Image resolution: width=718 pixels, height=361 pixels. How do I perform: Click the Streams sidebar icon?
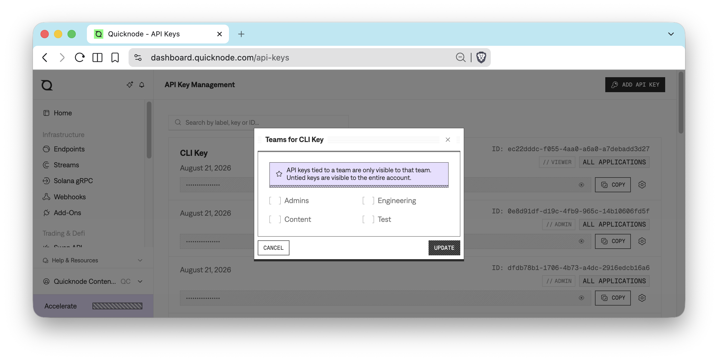pyautogui.click(x=46, y=165)
